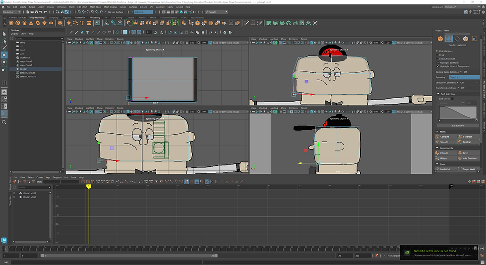
Task: Click the Open Scene folder icon
Action: tap(32, 12)
